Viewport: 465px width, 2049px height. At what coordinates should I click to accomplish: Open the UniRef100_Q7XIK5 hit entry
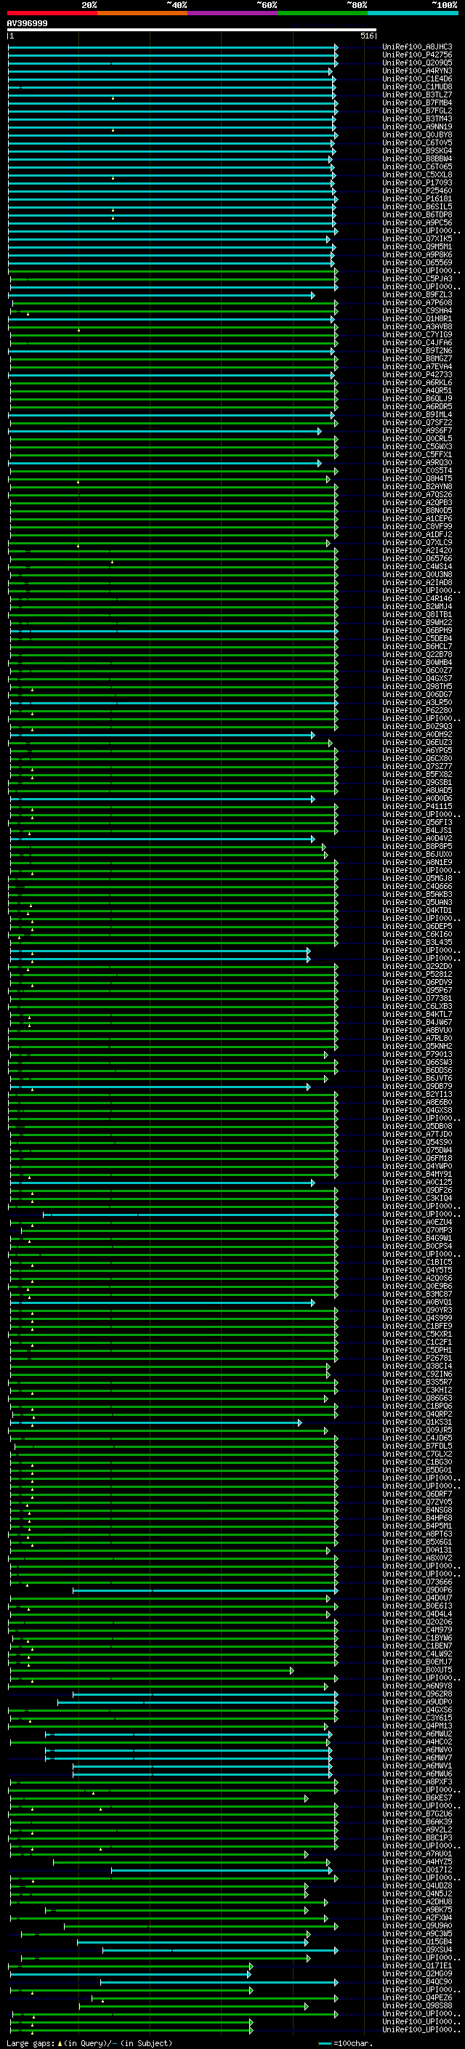click(x=416, y=238)
